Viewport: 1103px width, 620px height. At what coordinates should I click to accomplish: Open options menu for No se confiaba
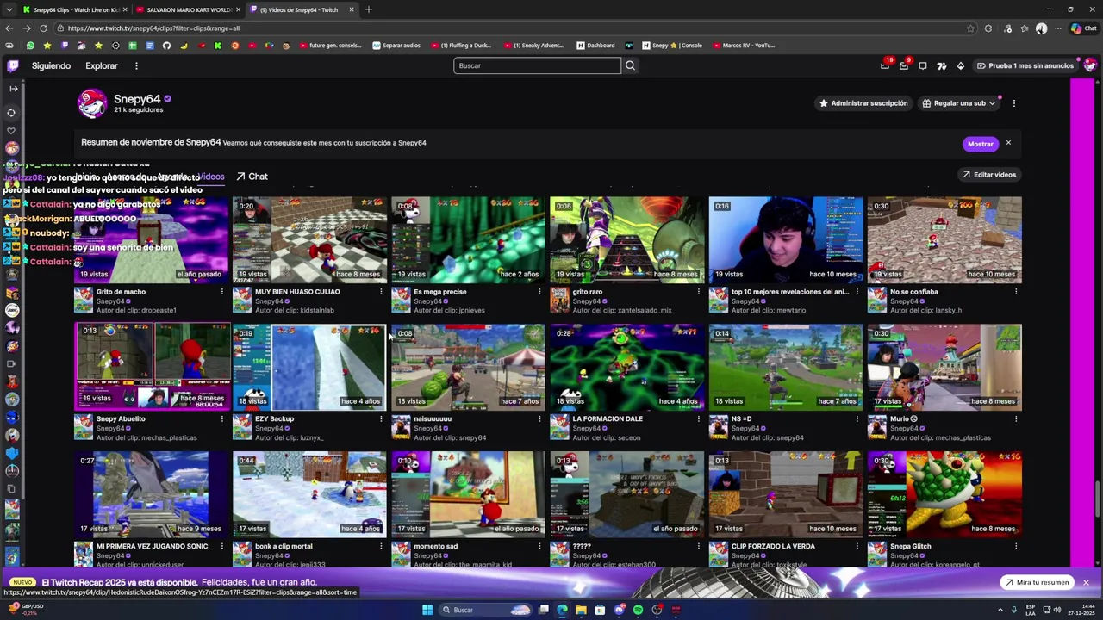pos(1016,292)
